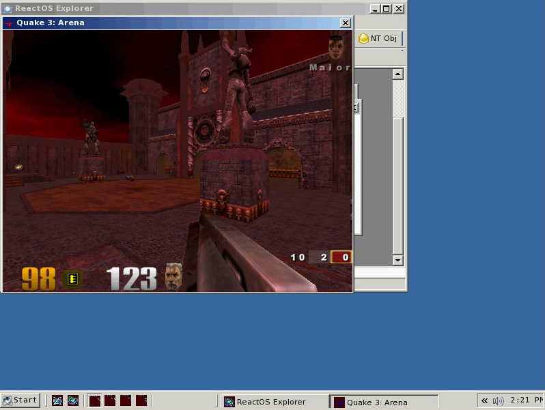The width and height of the screenshot is (545, 410).
Task: Select the NT Obj toolbar item in Explorer
Action: pos(378,38)
